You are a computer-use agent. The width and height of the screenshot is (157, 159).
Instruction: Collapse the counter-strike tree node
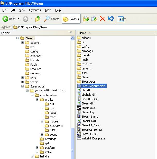tap(32, 95)
